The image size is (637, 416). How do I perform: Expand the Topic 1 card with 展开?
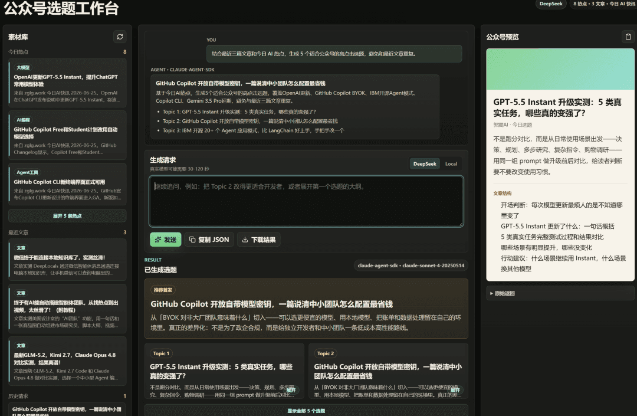coord(291,390)
